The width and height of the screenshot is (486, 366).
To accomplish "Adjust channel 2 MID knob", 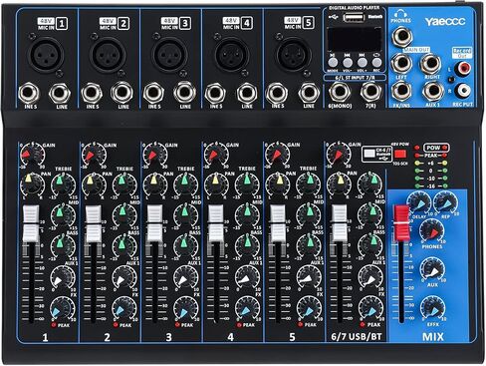I will point(124,215).
